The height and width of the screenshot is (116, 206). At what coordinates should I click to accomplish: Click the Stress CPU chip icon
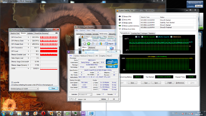pyautogui.click(x=120, y=16)
